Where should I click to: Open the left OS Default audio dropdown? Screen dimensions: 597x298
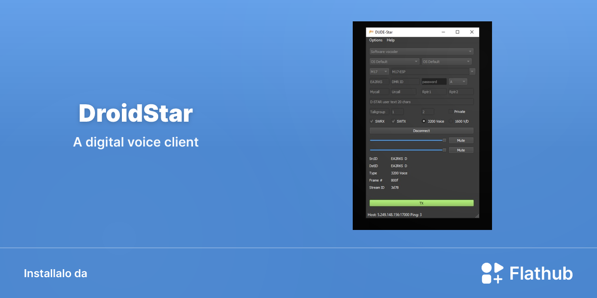click(x=394, y=62)
